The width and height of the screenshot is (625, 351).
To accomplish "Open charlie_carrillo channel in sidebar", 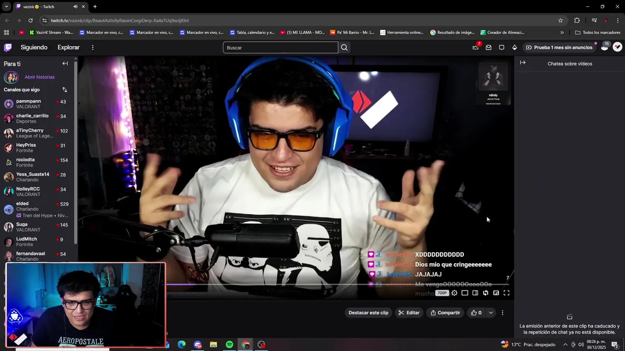I will point(38,118).
